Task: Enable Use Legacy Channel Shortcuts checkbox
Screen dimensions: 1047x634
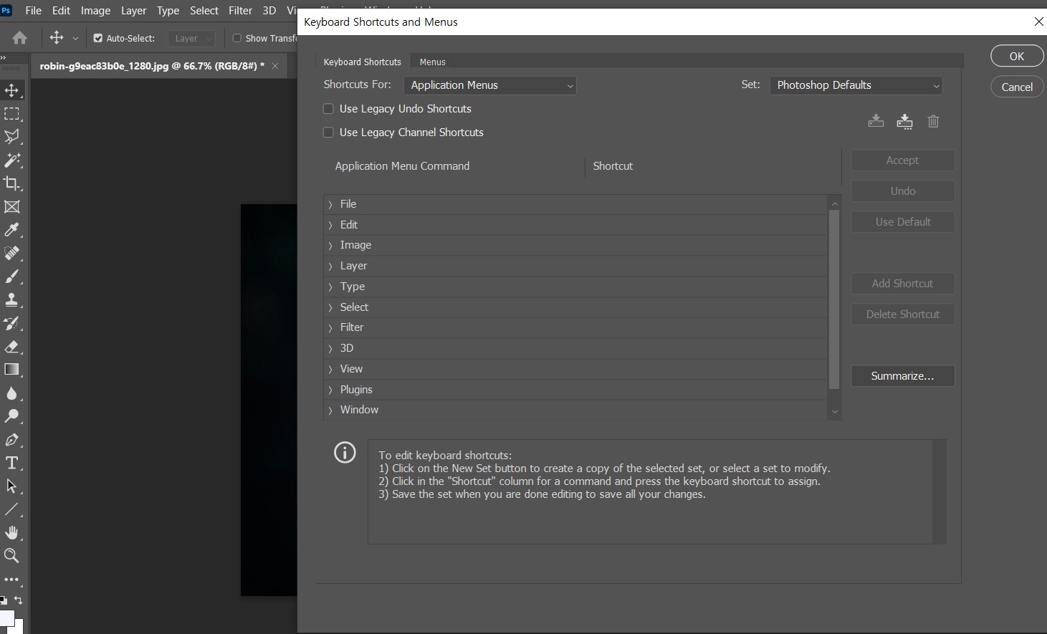Action: 328,133
